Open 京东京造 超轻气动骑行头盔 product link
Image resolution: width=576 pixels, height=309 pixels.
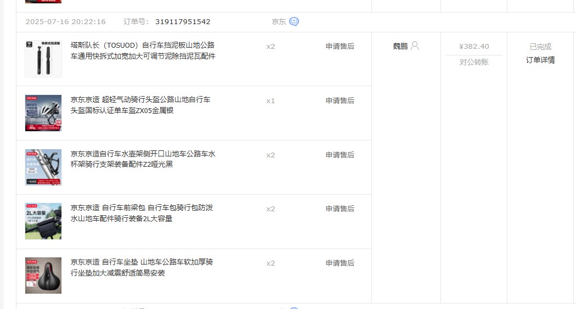coord(140,105)
